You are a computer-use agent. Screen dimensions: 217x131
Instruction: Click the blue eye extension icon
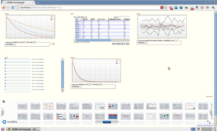coord(181,8)
